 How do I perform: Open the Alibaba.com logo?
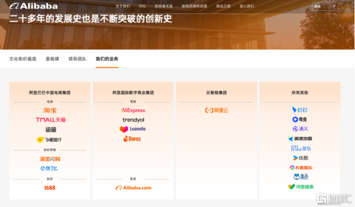pyautogui.click(x=133, y=188)
